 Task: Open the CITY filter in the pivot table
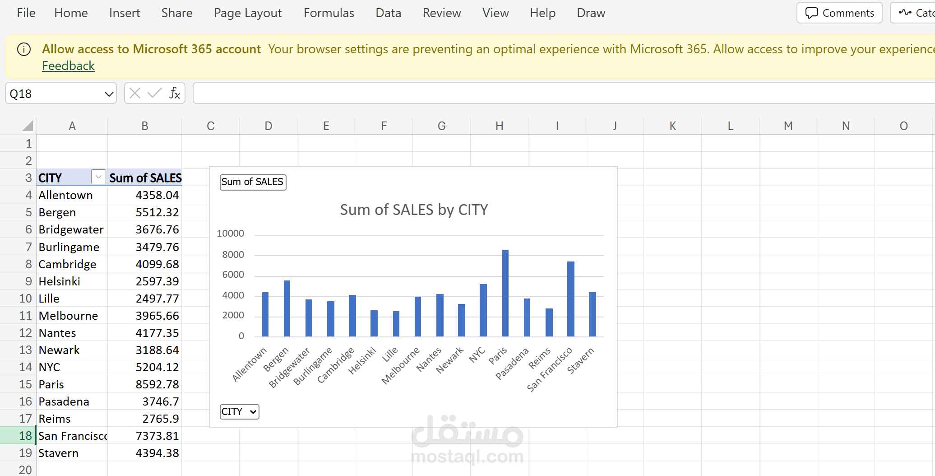tap(98, 177)
